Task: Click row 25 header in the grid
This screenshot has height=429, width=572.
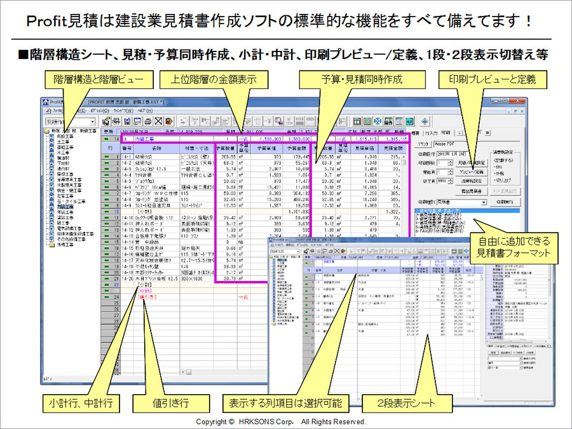Action: pyautogui.click(x=111, y=303)
